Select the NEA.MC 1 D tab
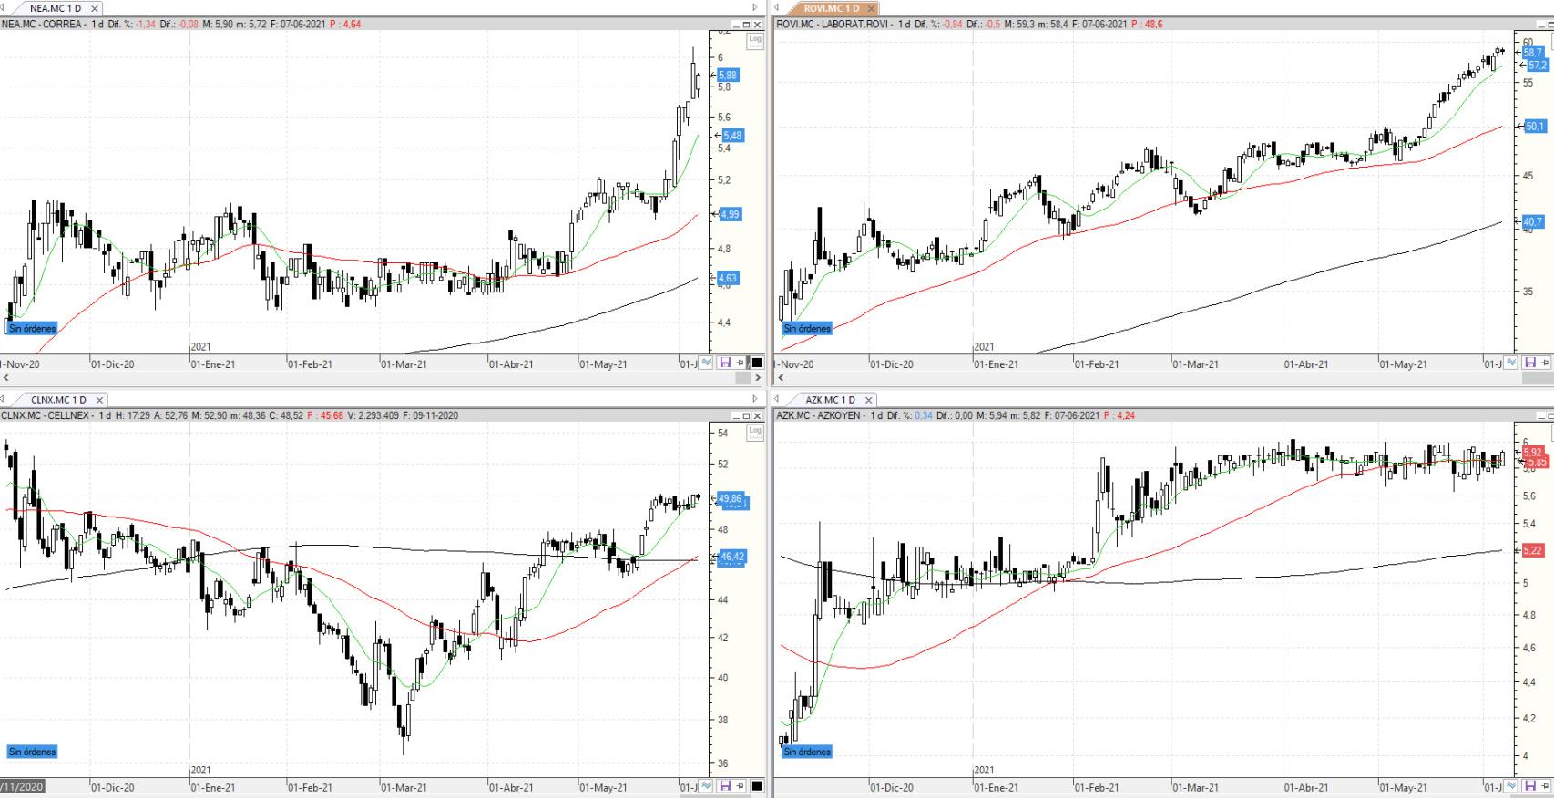Image resolution: width=1554 pixels, height=798 pixels. [x=55, y=8]
